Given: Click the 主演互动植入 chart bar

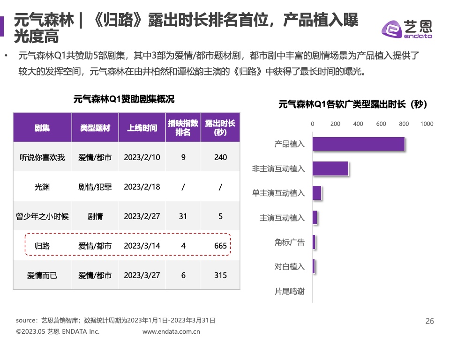Looking at the screenshot, I should pos(315,218).
